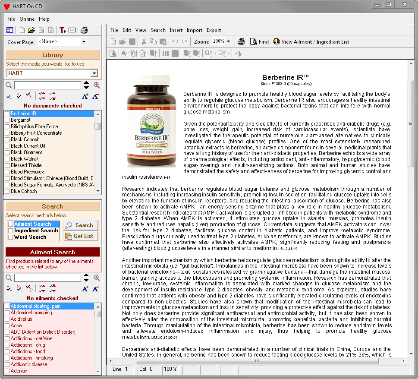
Task: Increase library list font size with A+
Action: tap(85, 96)
